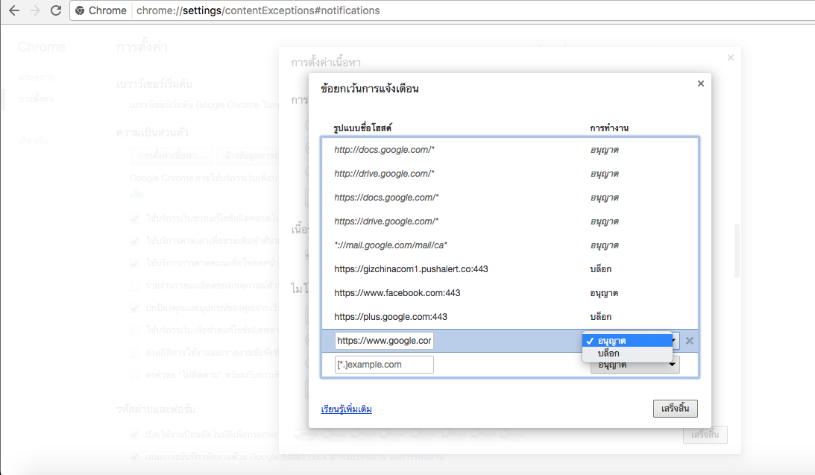This screenshot has width=815, height=475.
Task: Click the https://www.google.com host pattern field
Action: [x=384, y=341]
